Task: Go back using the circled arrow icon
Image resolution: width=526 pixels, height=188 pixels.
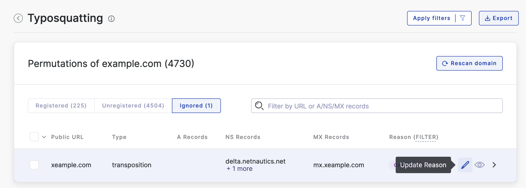Action: [18, 18]
